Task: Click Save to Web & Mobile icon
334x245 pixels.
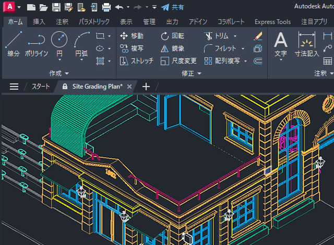Action: [x=94, y=7]
